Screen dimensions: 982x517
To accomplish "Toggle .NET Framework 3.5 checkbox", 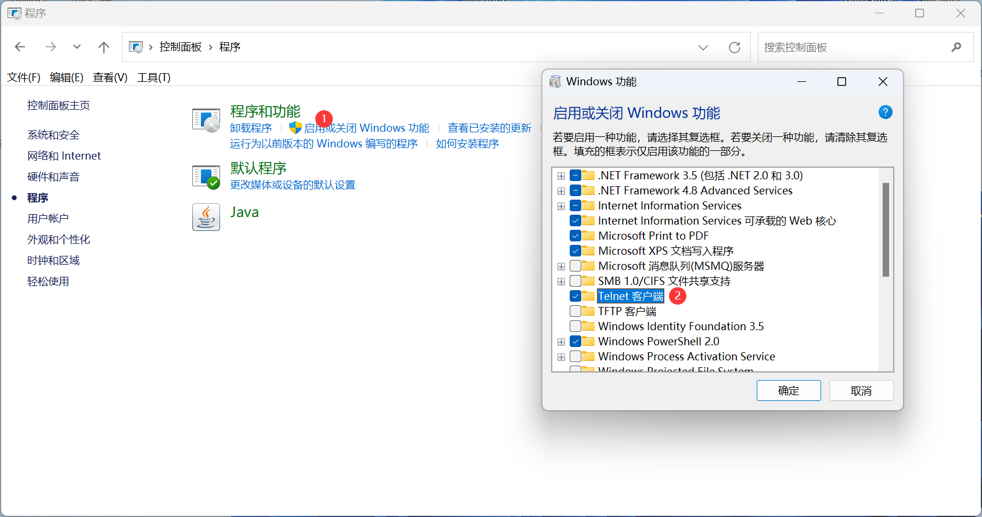I will click(x=575, y=175).
